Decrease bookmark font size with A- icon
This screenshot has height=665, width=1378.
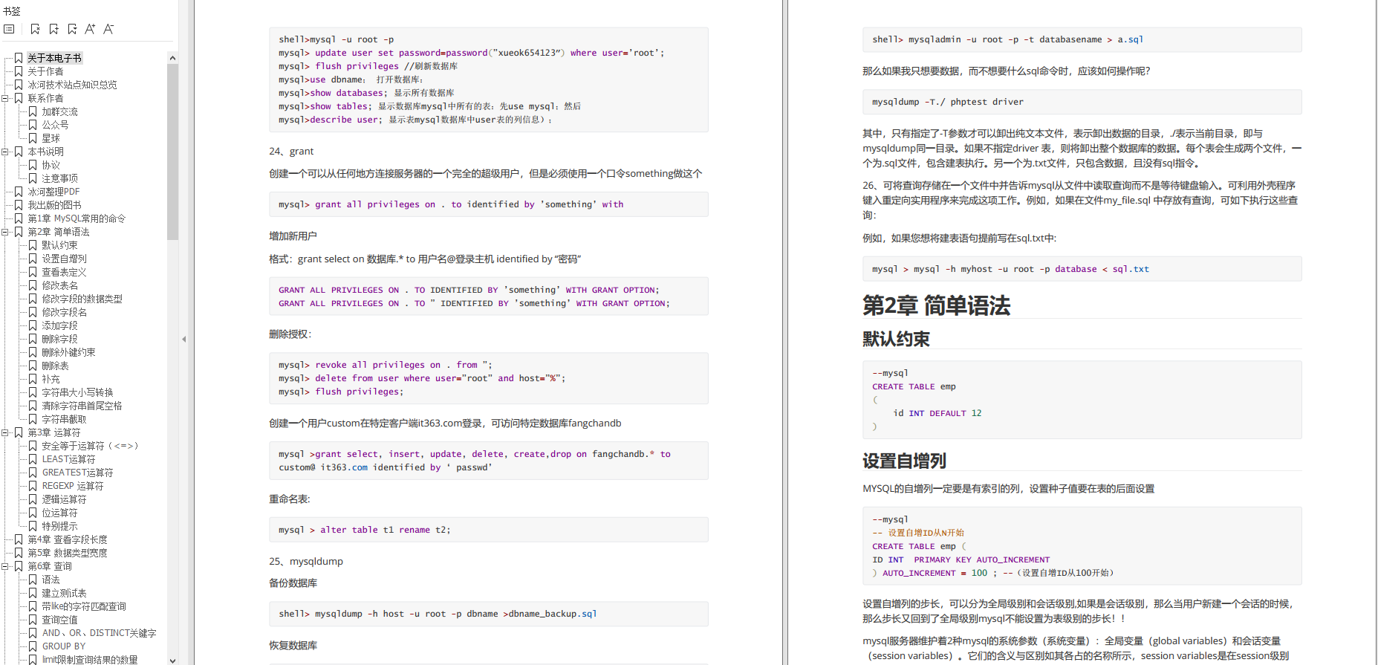pos(108,29)
